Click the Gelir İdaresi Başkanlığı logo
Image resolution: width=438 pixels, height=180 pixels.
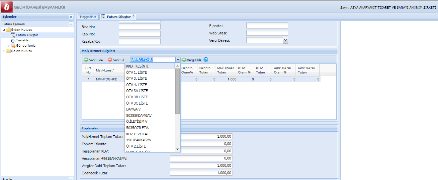tap(6, 7)
